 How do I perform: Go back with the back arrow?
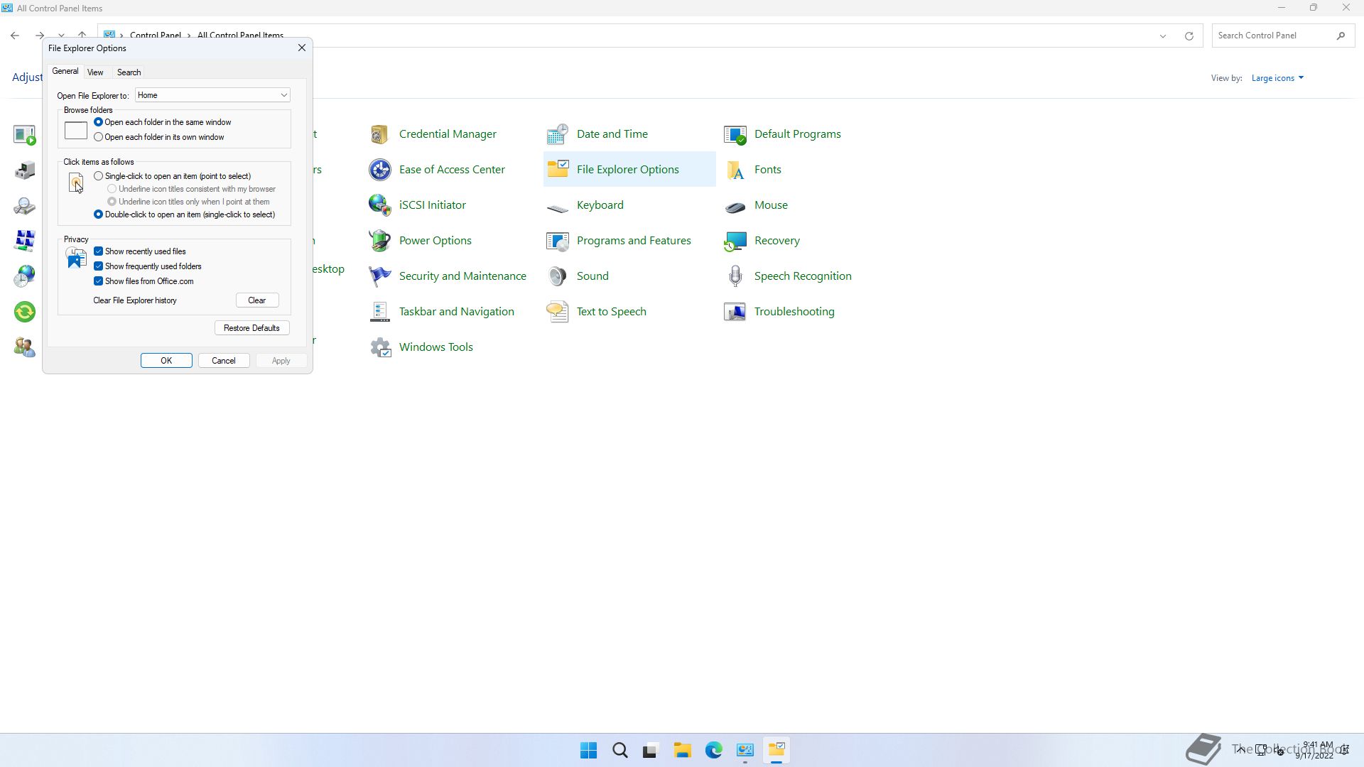pos(15,36)
